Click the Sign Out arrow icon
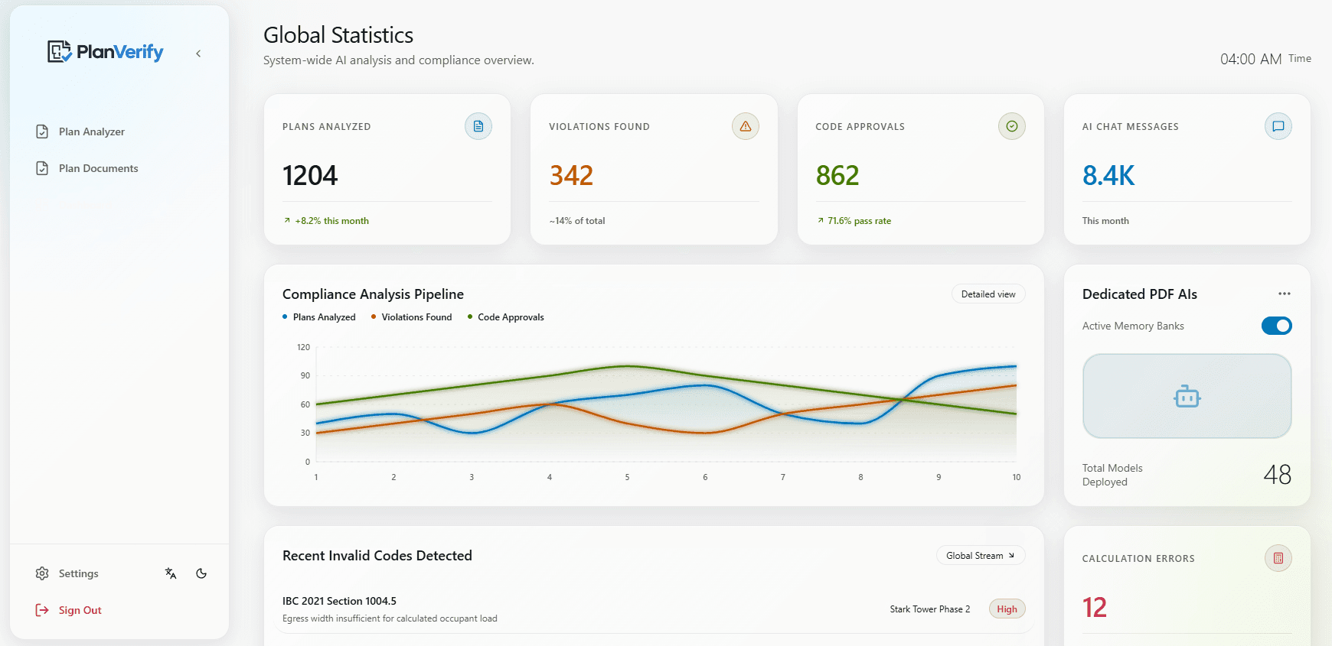1332x646 pixels. (42, 610)
